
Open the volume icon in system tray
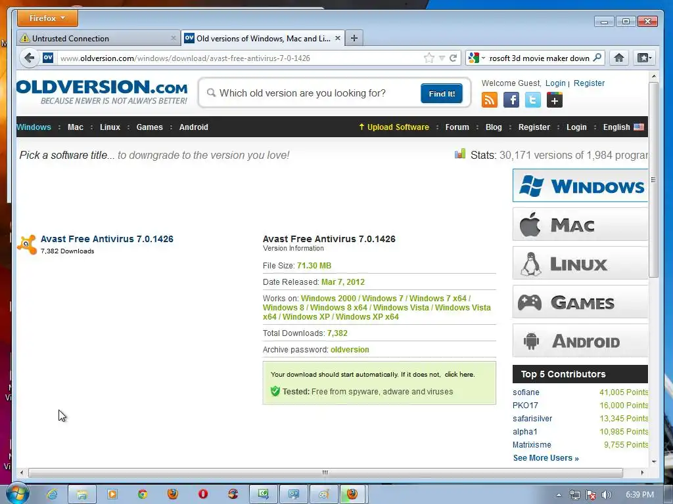tap(606, 495)
